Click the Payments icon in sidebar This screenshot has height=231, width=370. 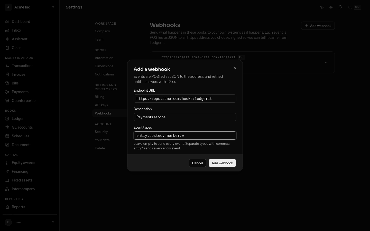7,92
